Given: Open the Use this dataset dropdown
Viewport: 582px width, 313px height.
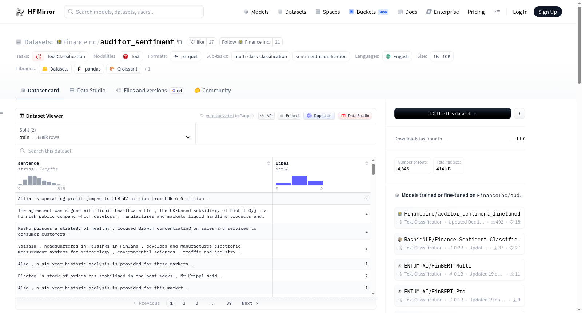Looking at the screenshot, I should [453, 113].
